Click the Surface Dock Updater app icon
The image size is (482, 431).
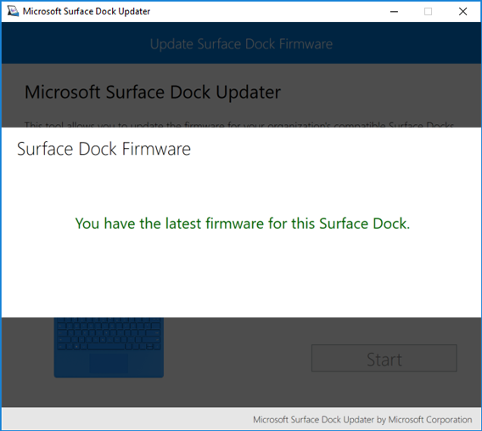point(13,11)
